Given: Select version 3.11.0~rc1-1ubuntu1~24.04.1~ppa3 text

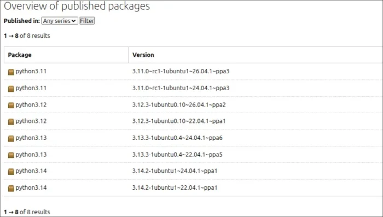Looking at the screenshot, I should coord(181,88).
